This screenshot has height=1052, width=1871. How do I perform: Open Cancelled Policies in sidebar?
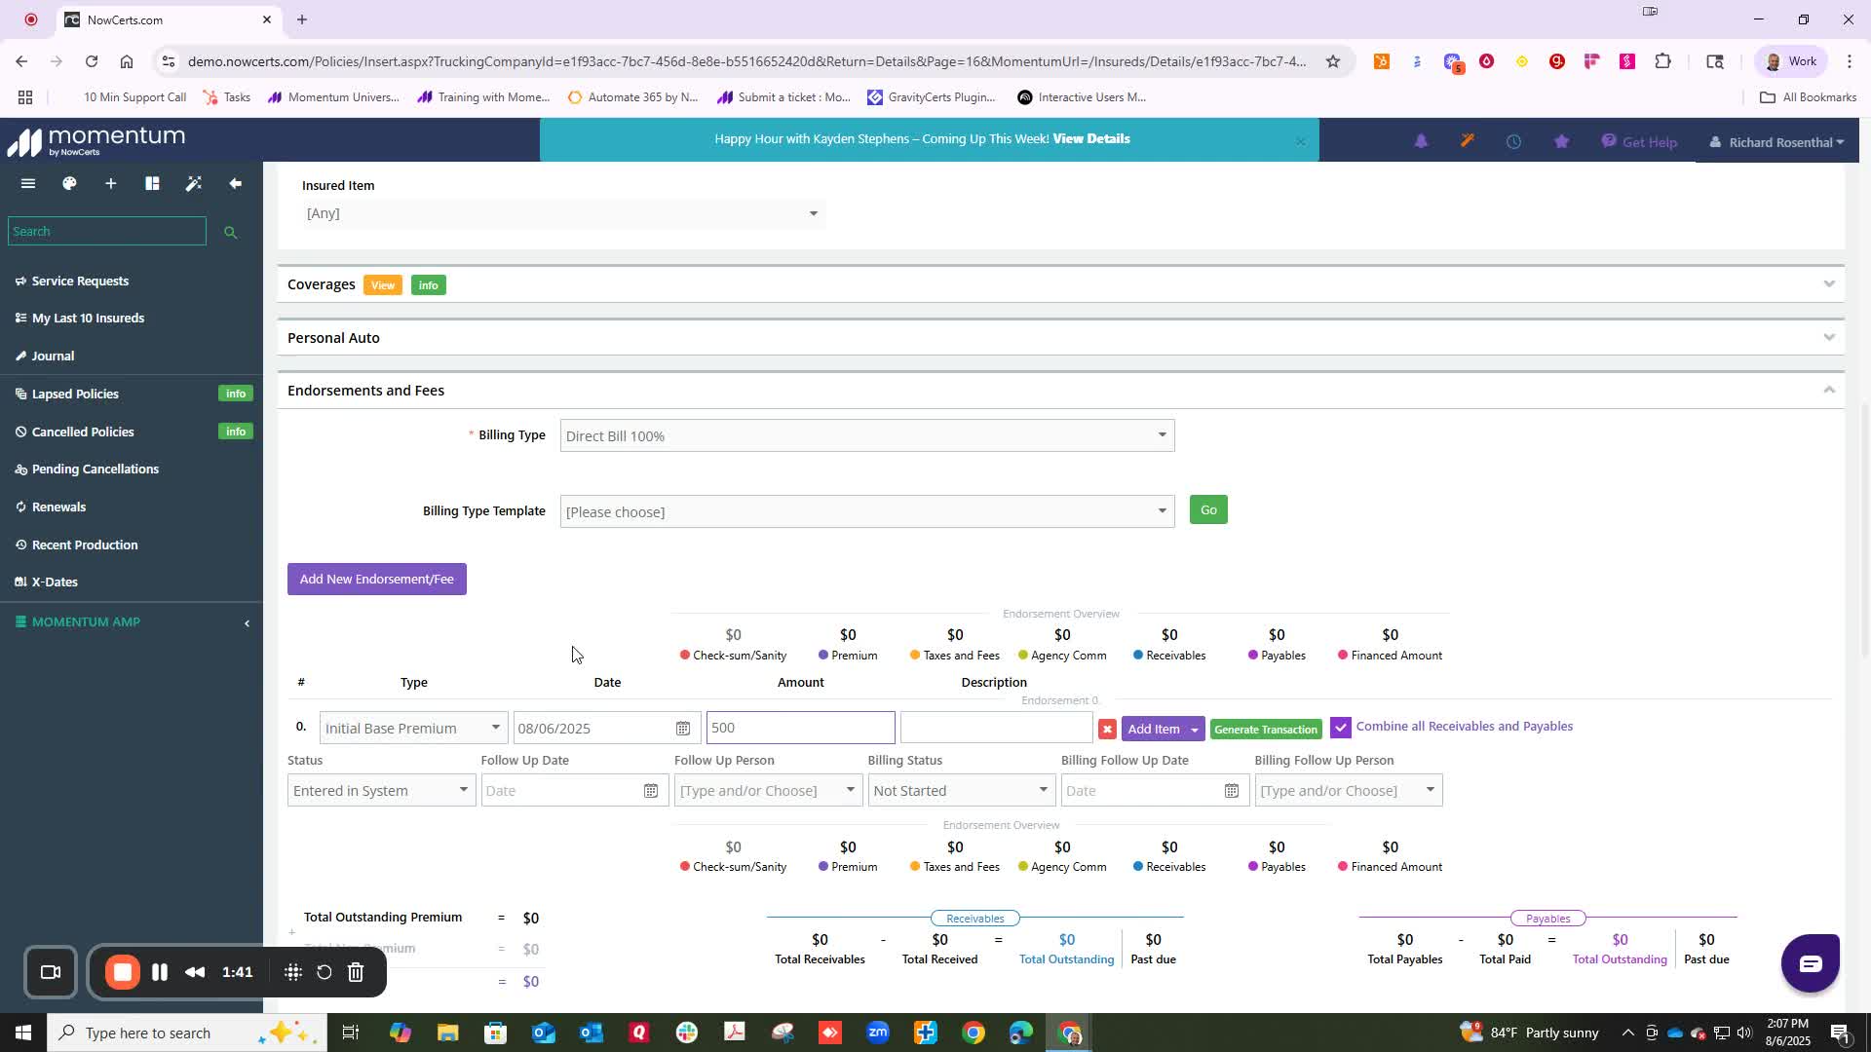click(83, 432)
